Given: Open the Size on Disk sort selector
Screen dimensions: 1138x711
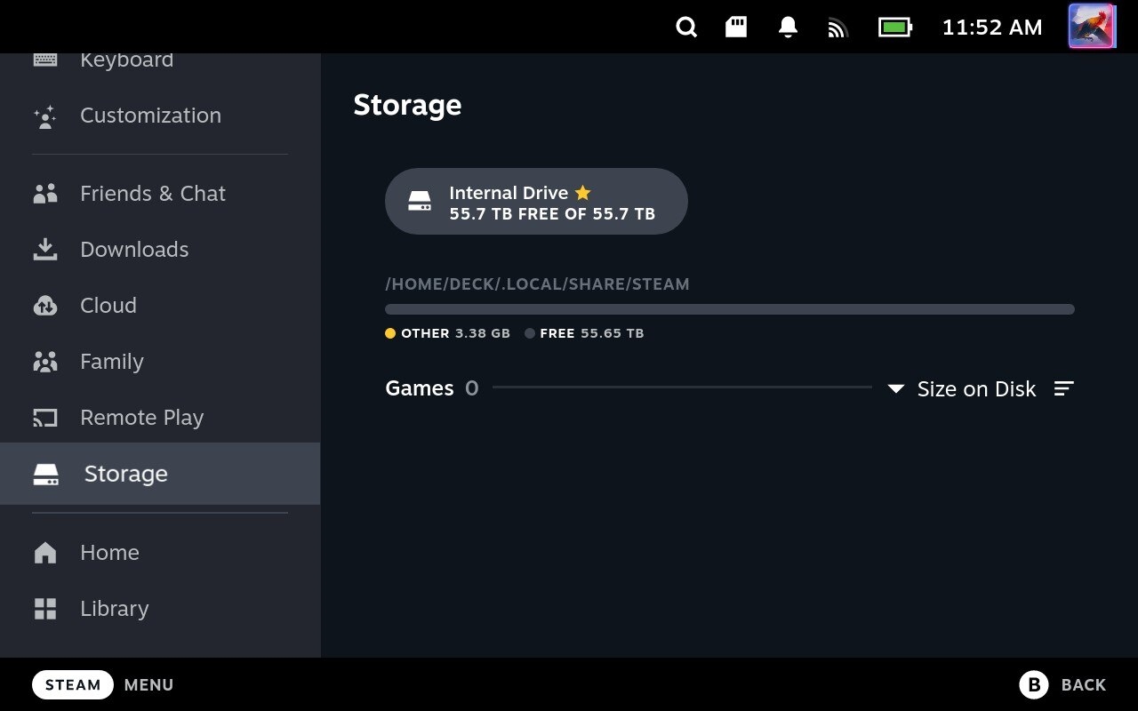Looking at the screenshot, I should click(x=976, y=388).
